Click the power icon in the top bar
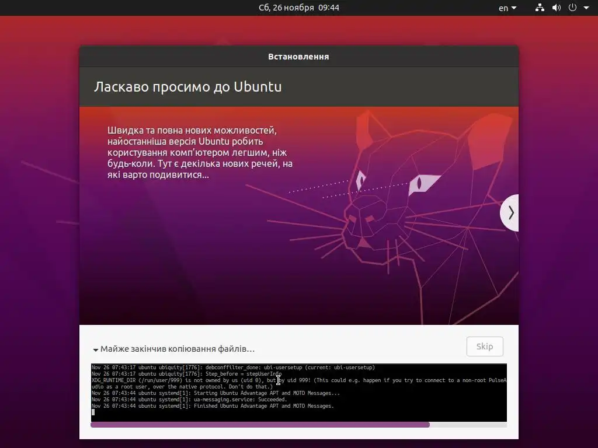The width and height of the screenshot is (598, 448). click(x=572, y=8)
